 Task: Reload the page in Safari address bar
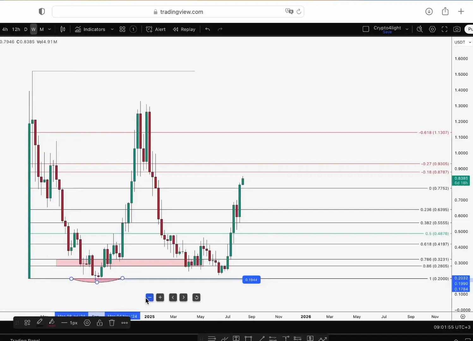click(x=299, y=12)
